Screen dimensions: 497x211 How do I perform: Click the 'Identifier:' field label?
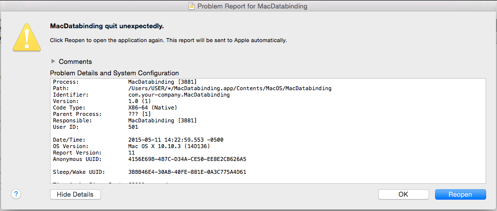coord(71,95)
